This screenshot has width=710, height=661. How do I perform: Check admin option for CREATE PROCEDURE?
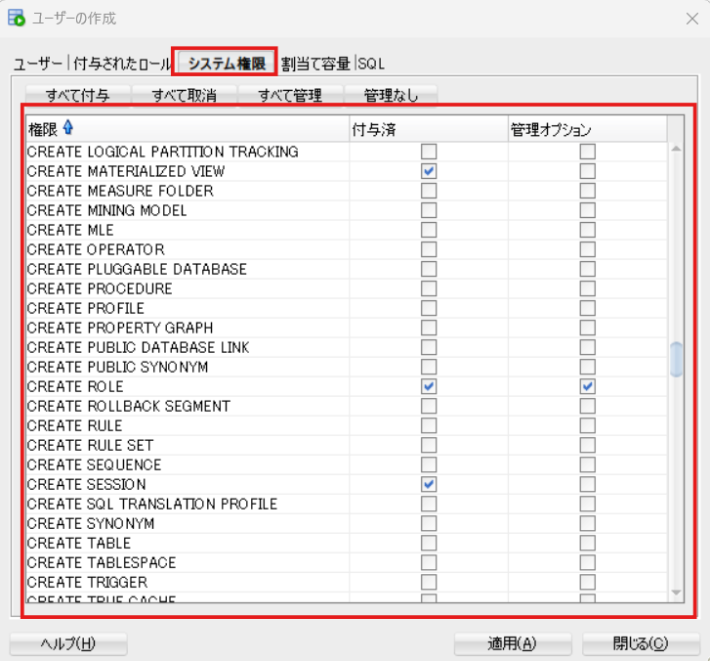pos(588,288)
